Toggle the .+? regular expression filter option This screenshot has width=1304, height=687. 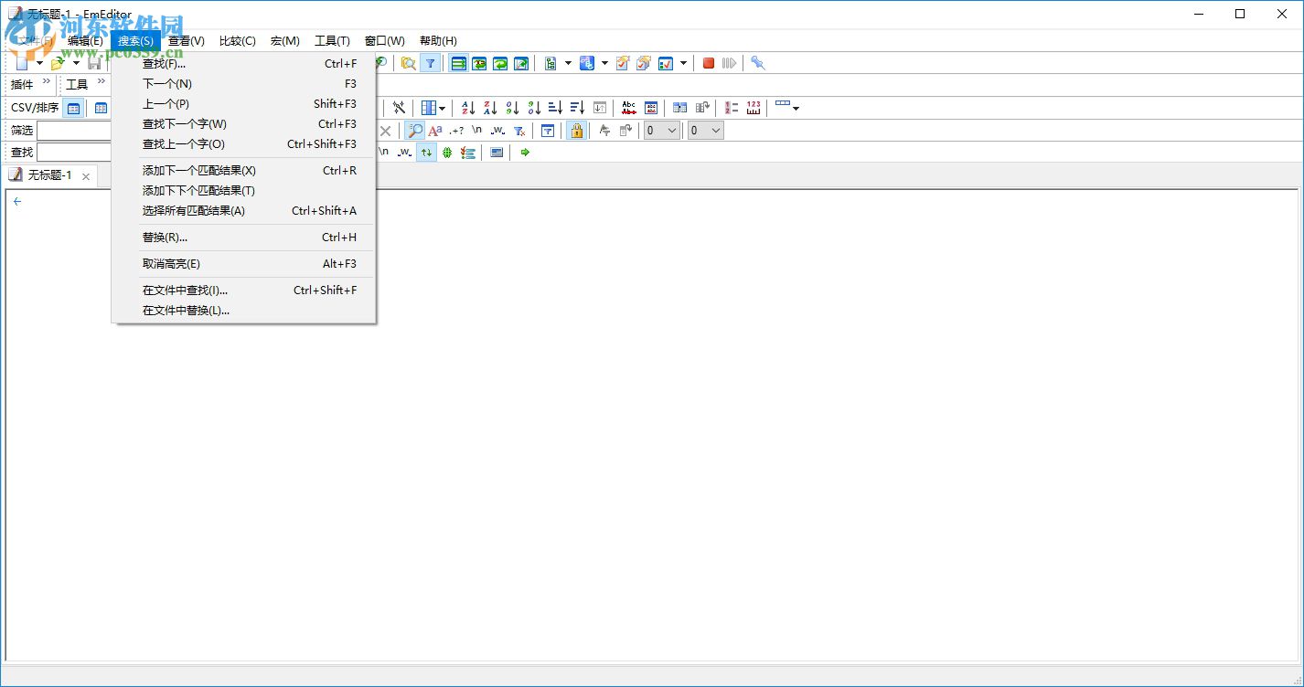click(x=456, y=131)
